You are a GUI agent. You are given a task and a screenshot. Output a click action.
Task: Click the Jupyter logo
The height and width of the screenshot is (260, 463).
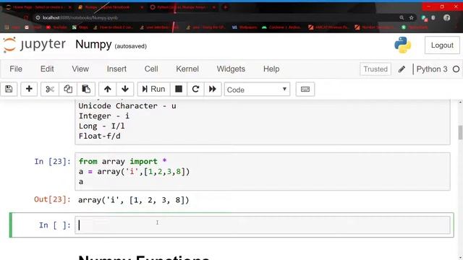coord(34,45)
